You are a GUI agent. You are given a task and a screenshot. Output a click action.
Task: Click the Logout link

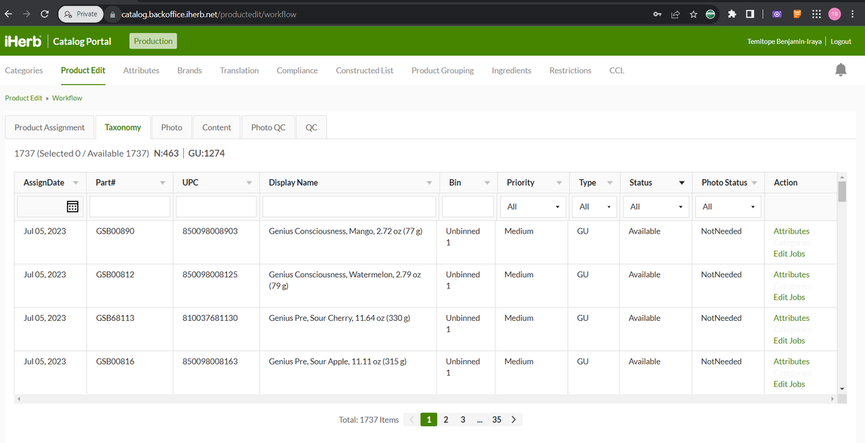tap(841, 41)
